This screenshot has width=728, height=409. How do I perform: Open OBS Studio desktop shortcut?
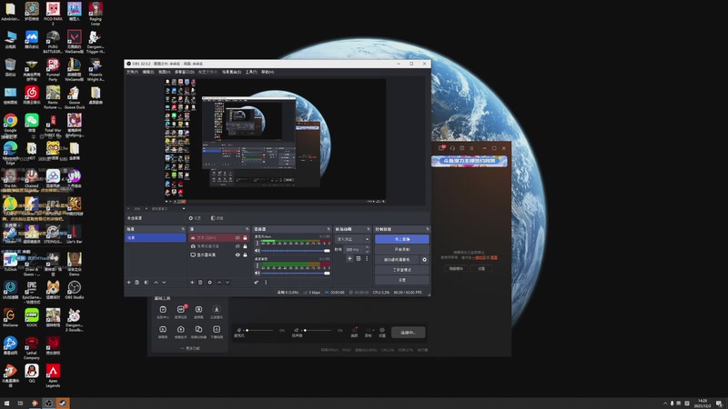[x=75, y=290]
